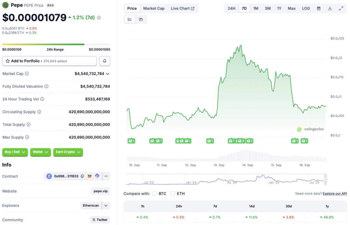The width and height of the screenshot is (350, 225).
Task: Download chart data icon
Action: [330, 9]
